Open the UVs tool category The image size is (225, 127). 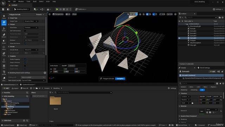click(4, 66)
